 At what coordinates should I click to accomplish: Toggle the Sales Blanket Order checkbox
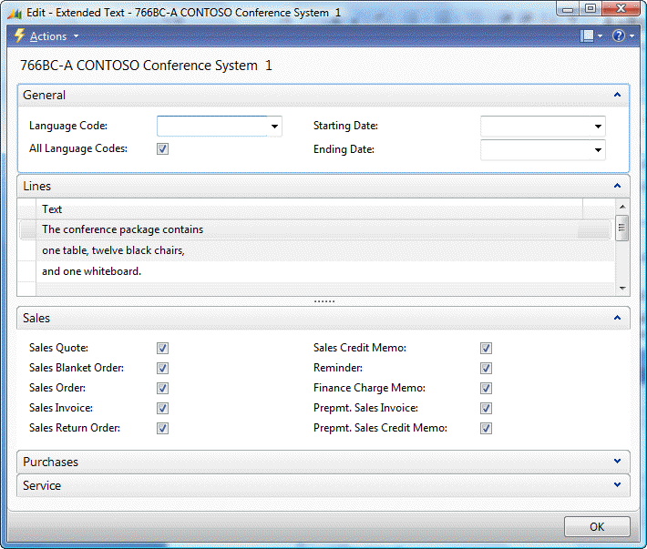coord(162,368)
